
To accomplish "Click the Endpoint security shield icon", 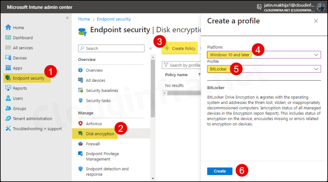I will click(8, 78).
